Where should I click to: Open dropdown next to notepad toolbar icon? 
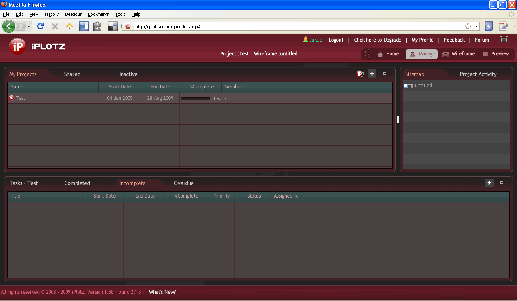pos(514,26)
